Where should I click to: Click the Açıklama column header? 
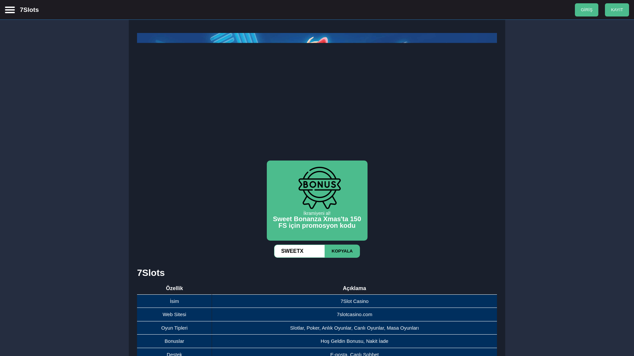click(354, 288)
